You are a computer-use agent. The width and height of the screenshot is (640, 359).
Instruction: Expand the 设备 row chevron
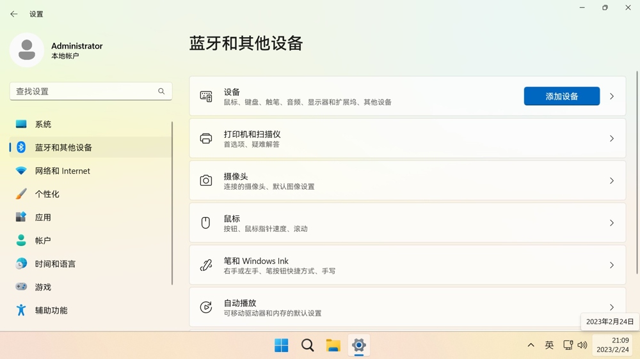[612, 96]
